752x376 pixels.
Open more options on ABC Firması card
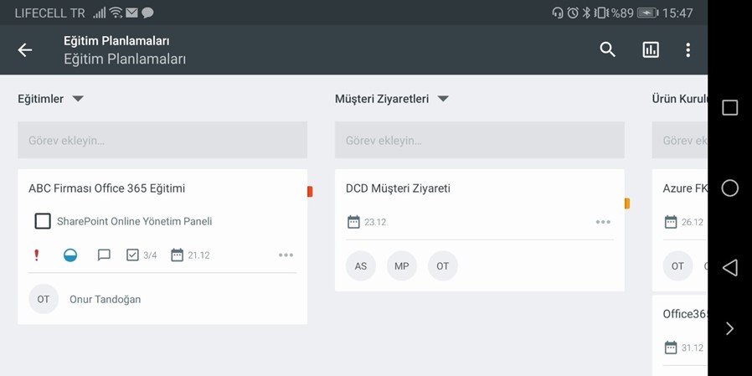pyautogui.click(x=286, y=255)
